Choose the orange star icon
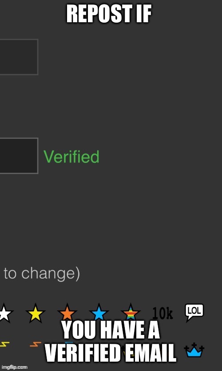This screenshot has height=371, width=222. 67,313
